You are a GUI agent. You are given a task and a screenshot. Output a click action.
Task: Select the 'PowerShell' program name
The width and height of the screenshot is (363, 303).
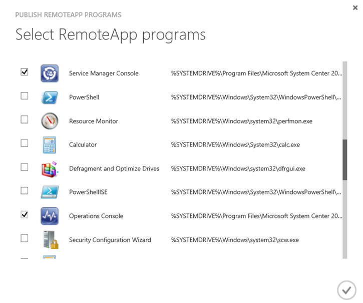click(84, 97)
